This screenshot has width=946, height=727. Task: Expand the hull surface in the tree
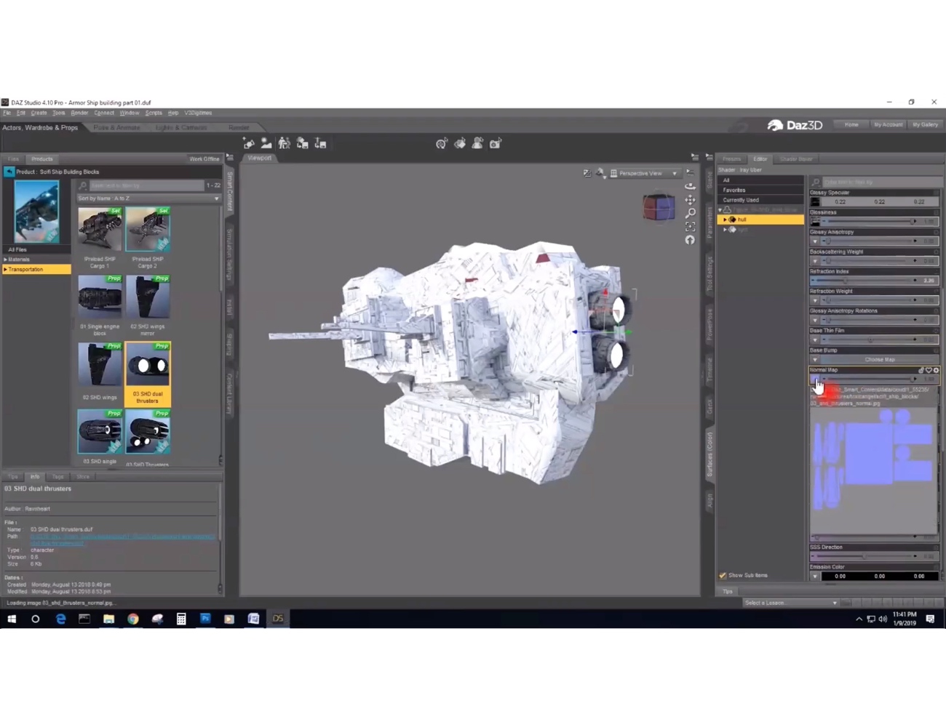click(x=725, y=220)
